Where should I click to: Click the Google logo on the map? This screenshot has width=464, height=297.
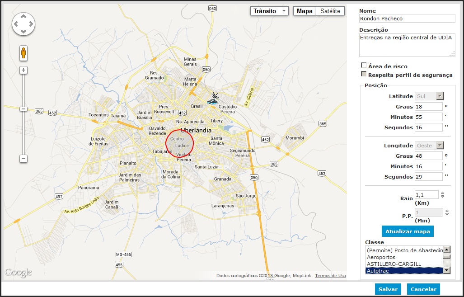(x=18, y=273)
